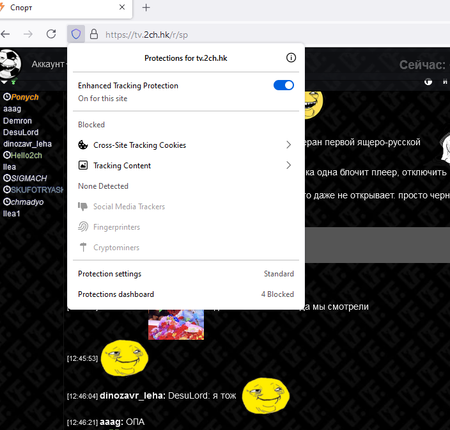The width and height of the screenshot is (450, 430).
Task: Select the Спорт browser tab
Action: [x=65, y=8]
